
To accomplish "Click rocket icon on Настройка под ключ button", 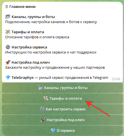I will 43,120.
